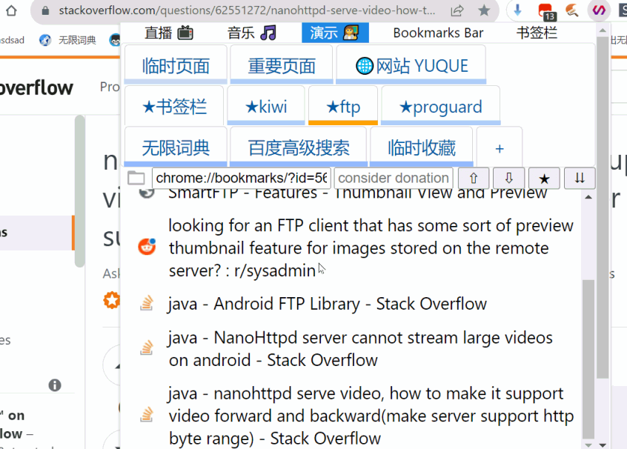
Task: Open the blue download arrow extension
Action: click(517, 10)
